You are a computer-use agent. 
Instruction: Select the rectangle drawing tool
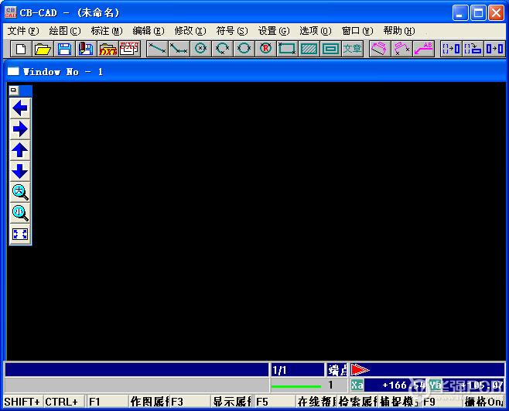pos(287,49)
